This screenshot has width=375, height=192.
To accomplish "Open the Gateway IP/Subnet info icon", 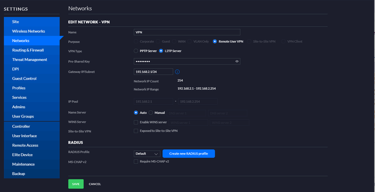I will [x=177, y=72].
